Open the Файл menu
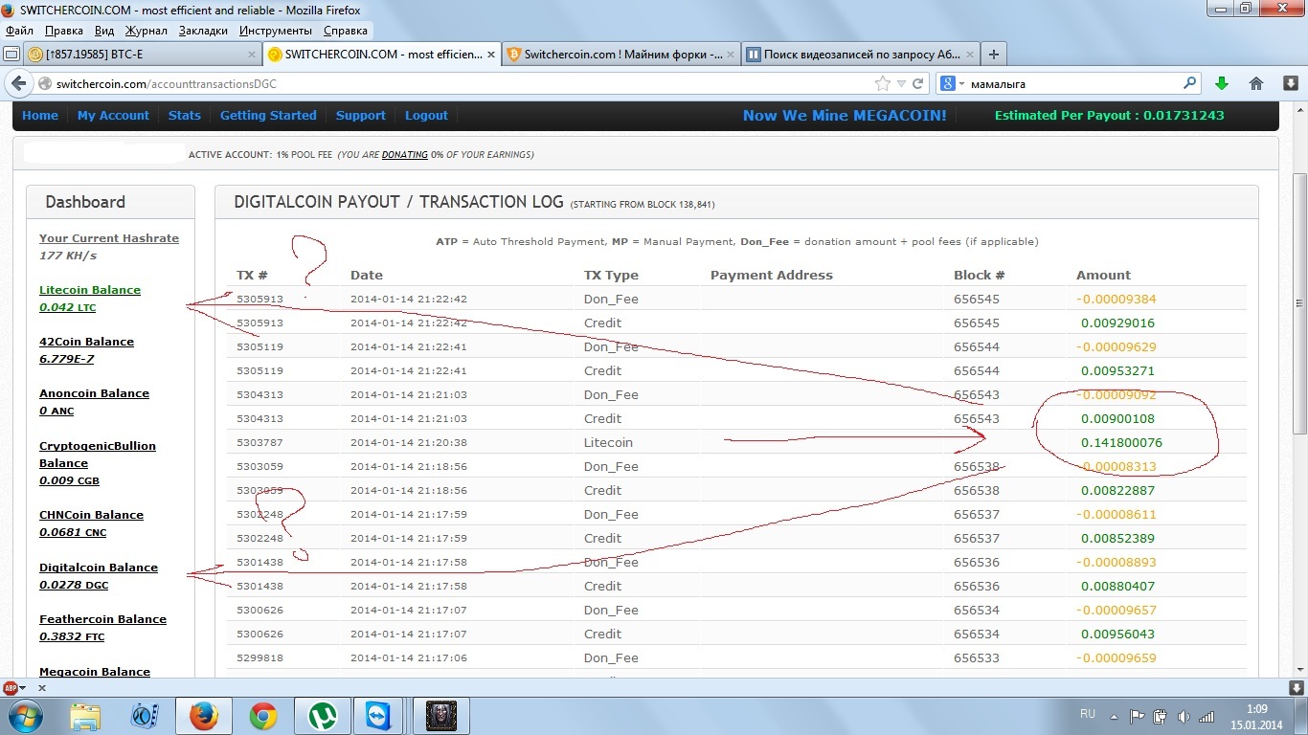The width and height of the screenshot is (1308, 735). click(x=19, y=31)
